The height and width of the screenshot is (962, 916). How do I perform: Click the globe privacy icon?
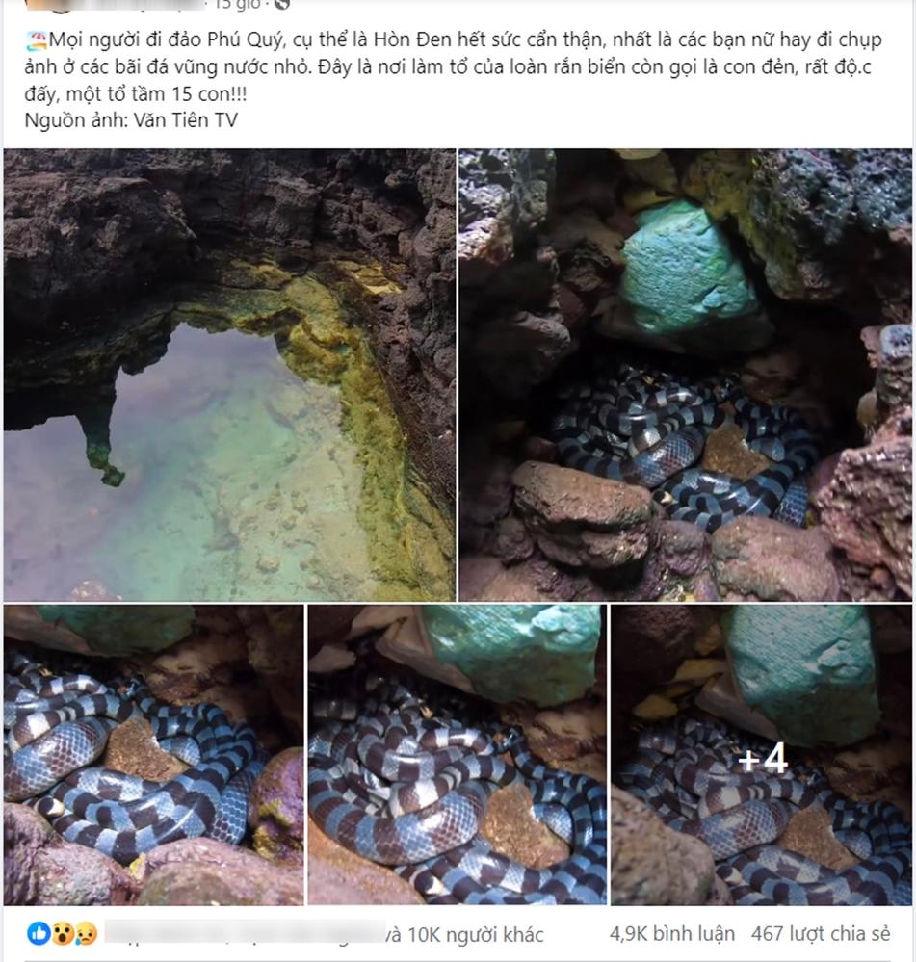pyautogui.click(x=280, y=4)
